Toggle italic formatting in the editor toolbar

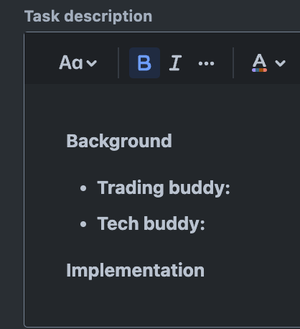coord(175,63)
